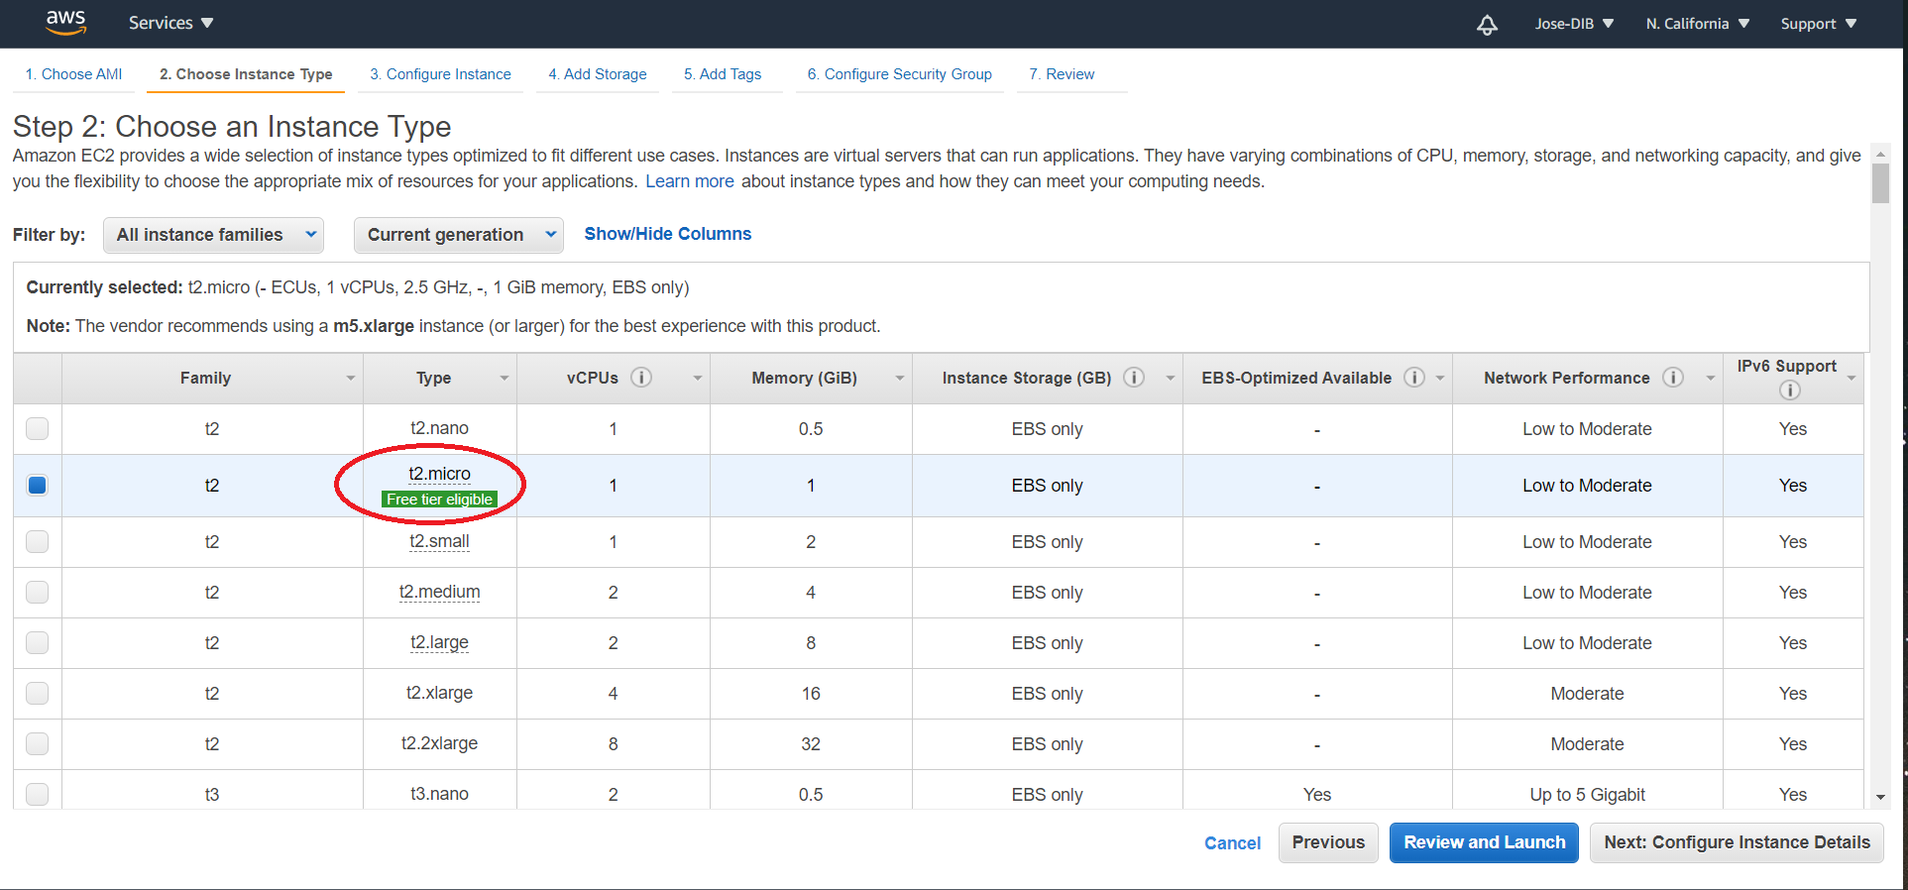Click the t2.xlarge type cell
The image size is (1908, 890).
point(439,693)
